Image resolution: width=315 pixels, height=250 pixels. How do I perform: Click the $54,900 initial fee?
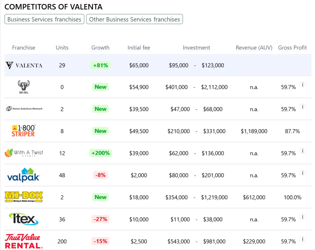139,87
